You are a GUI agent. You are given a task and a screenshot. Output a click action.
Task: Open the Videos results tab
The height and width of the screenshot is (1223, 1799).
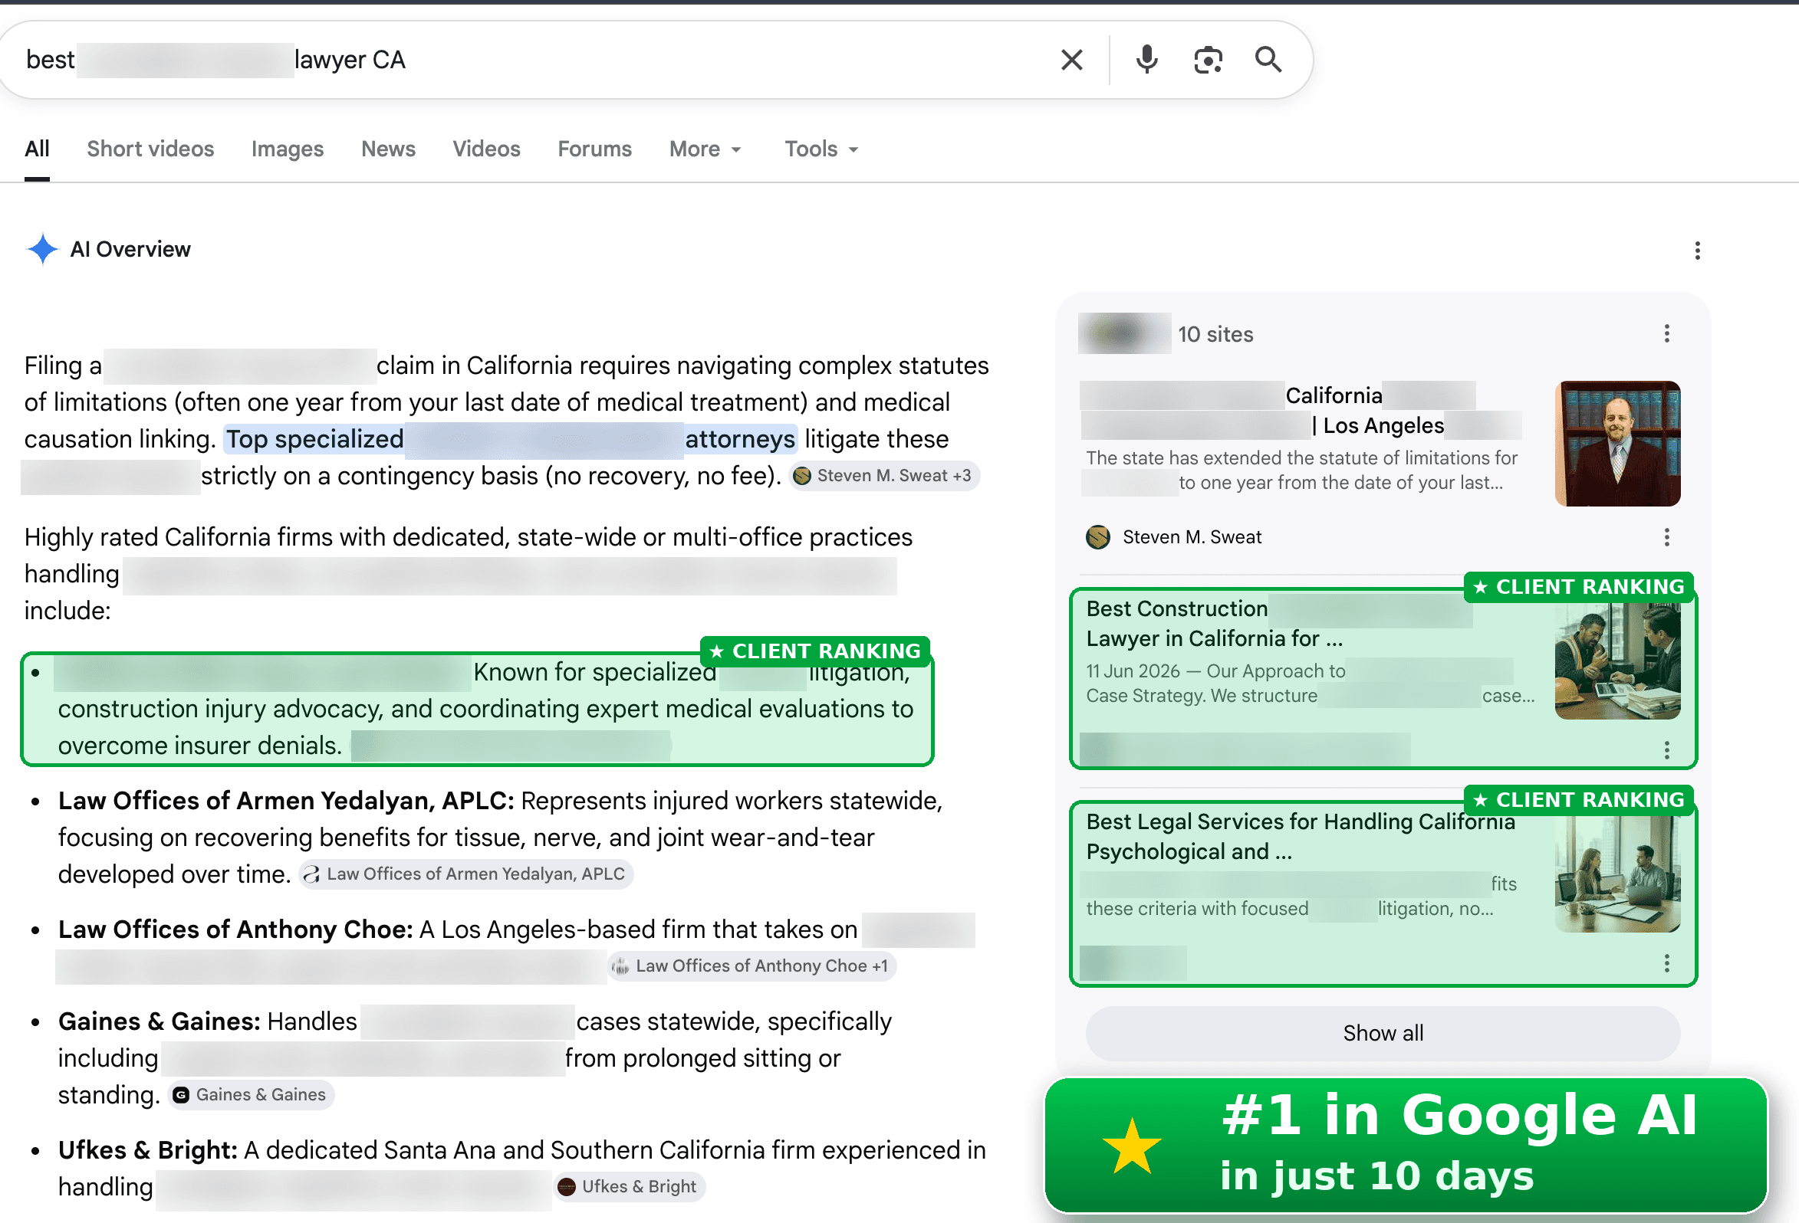point(486,149)
